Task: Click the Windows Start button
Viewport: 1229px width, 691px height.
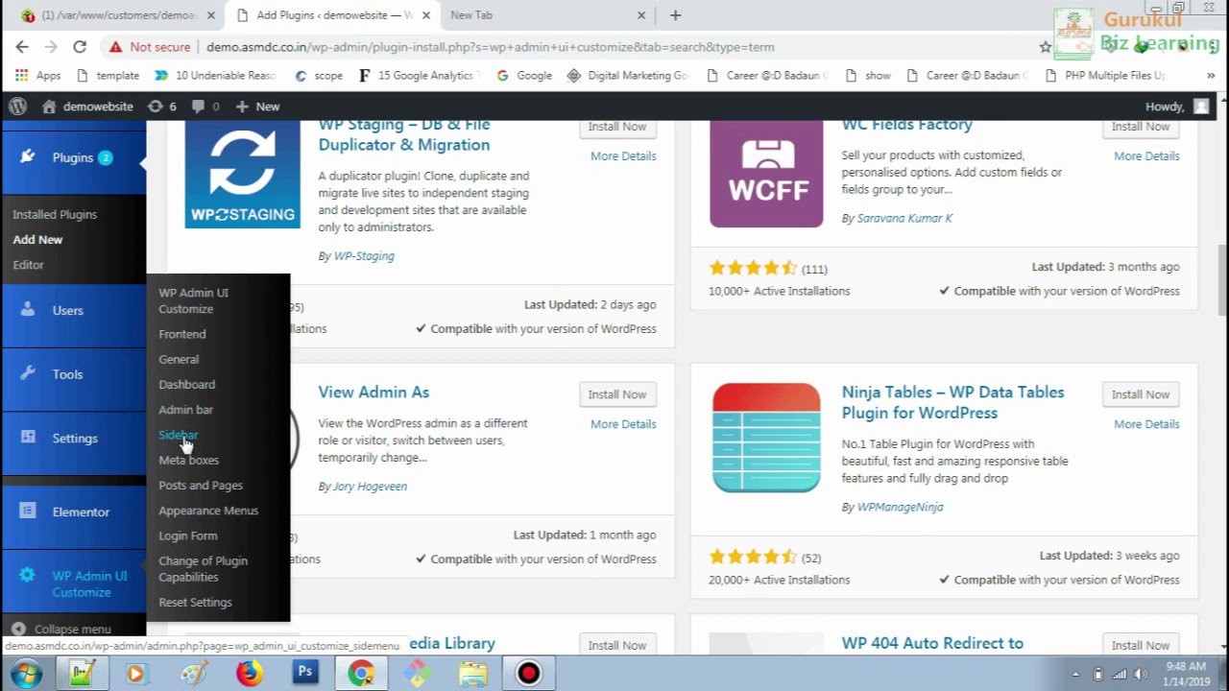Action: coord(25,674)
